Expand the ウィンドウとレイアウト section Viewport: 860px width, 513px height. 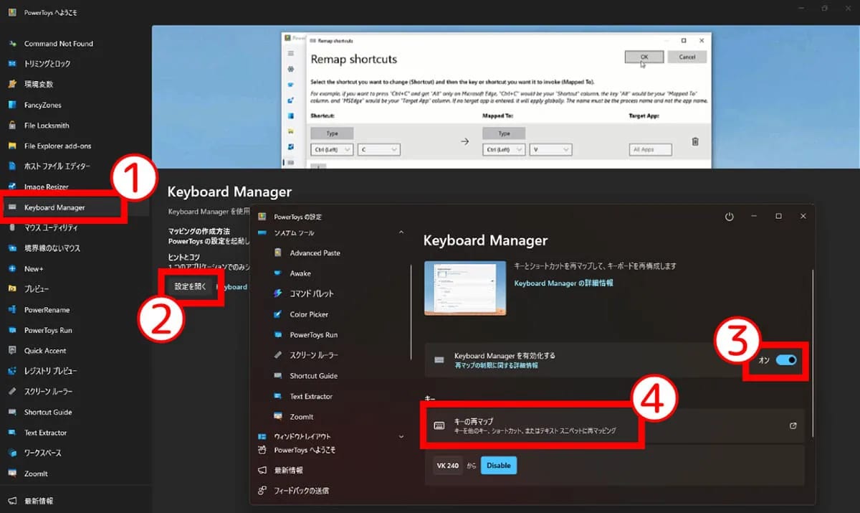tap(401, 436)
